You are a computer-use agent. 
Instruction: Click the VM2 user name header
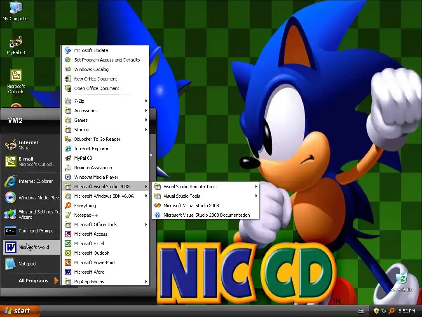pyautogui.click(x=15, y=120)
